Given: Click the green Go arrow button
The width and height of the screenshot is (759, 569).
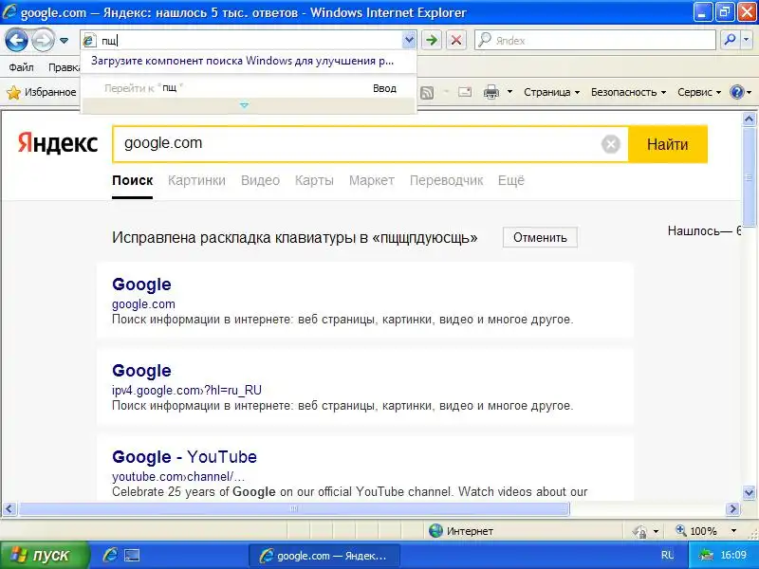Looking at the screenshot, I should point(432,40).
